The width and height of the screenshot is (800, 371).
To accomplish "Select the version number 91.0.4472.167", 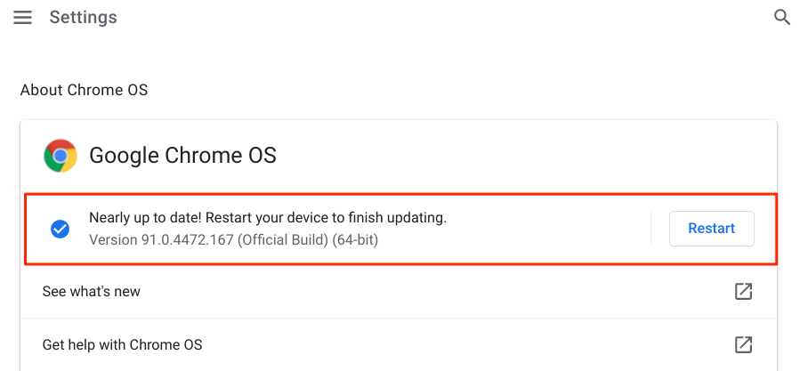I will pos(186,240).
